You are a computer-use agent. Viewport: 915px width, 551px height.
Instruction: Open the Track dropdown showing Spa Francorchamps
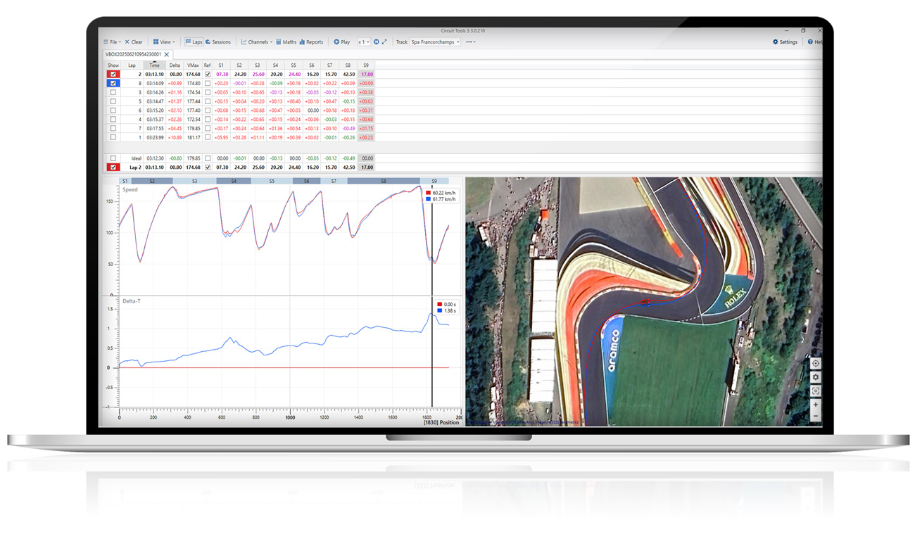(435, 42)
